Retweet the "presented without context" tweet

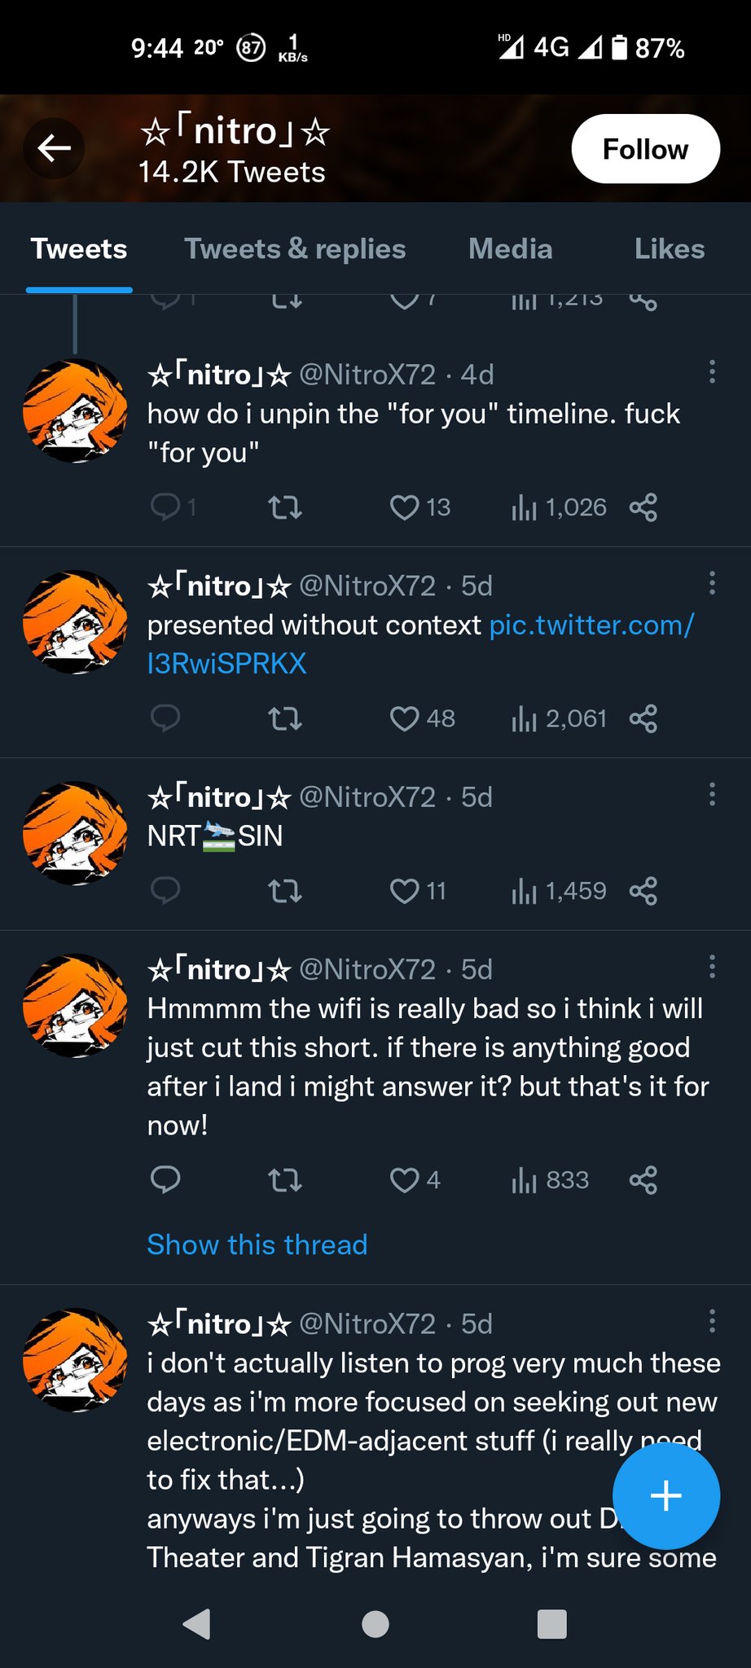[x=285, y=718]
